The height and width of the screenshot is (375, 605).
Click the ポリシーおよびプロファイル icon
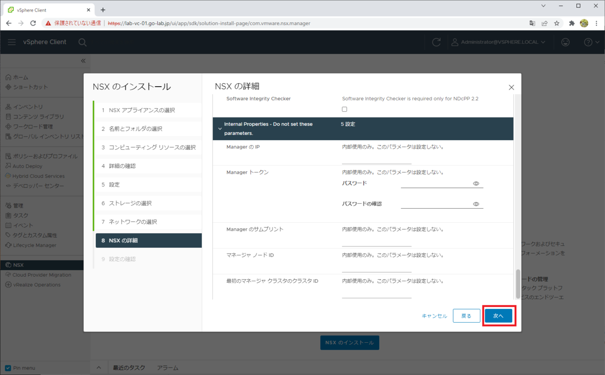coord(9,156)
